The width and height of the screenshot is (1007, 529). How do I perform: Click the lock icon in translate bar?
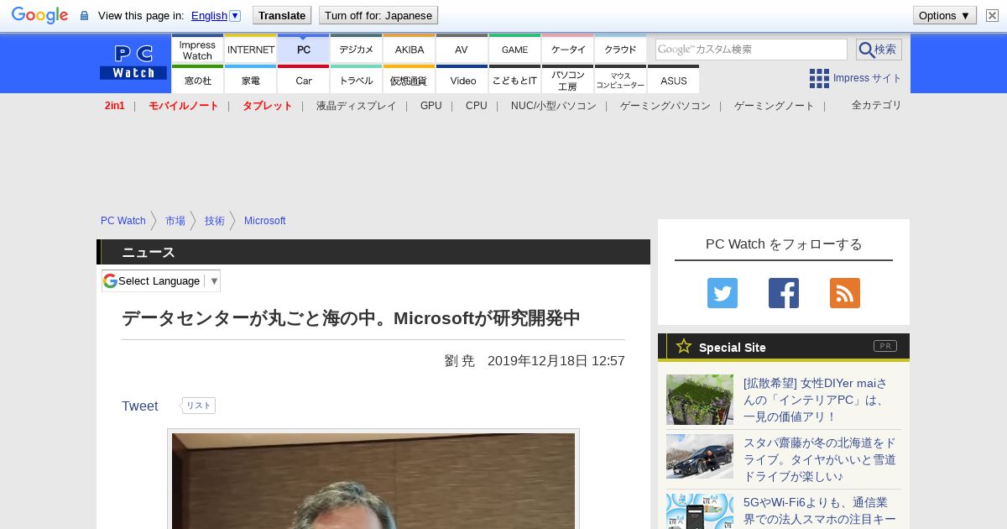tap(84, 15)
